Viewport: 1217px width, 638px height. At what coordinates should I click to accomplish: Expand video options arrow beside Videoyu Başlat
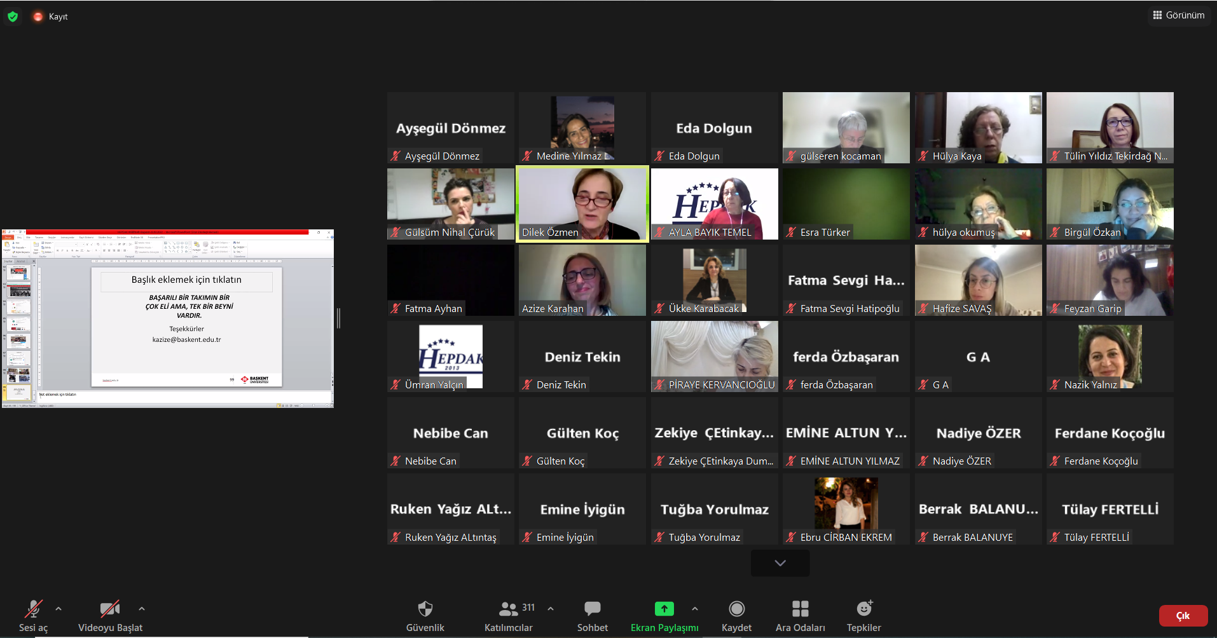tap(142, 609)
